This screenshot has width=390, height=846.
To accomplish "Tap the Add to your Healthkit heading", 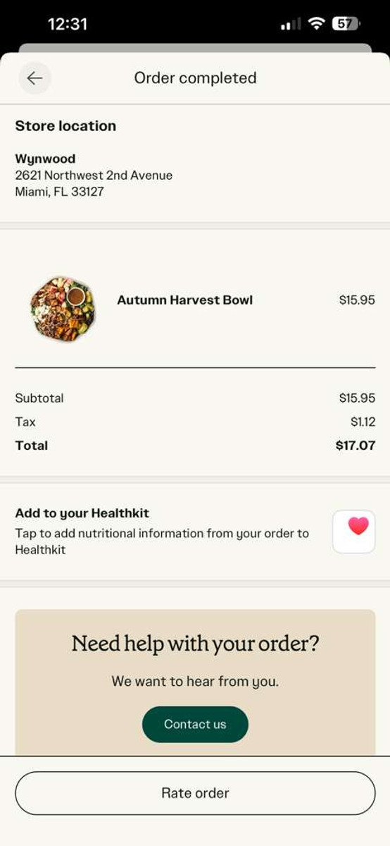I will coord(82,513).
